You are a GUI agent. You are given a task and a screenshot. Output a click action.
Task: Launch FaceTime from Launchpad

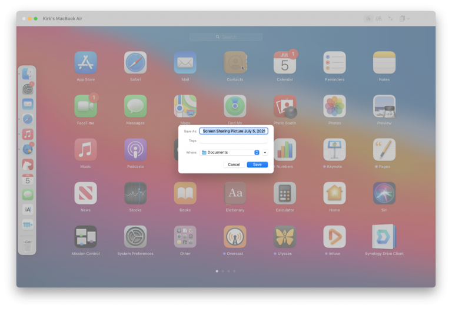coord(85,106)
